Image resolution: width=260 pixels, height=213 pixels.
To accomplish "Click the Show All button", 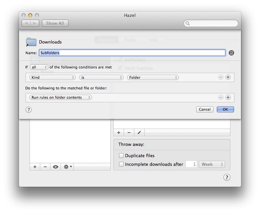I will [x=55, y=23].
